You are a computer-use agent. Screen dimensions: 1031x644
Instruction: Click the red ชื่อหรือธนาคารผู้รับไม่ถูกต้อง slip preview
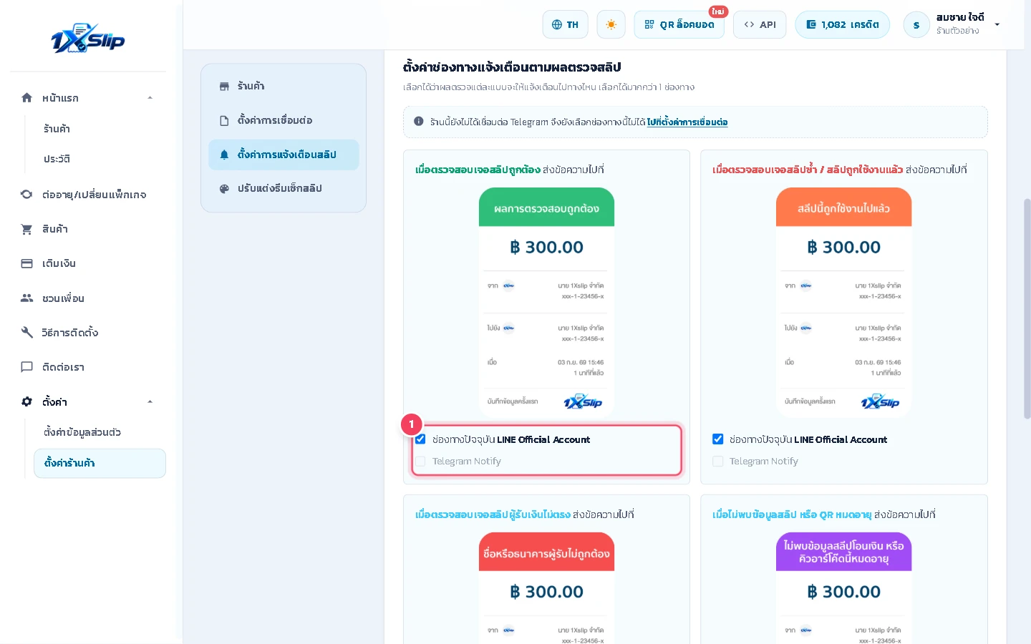[x=546, y=588]
